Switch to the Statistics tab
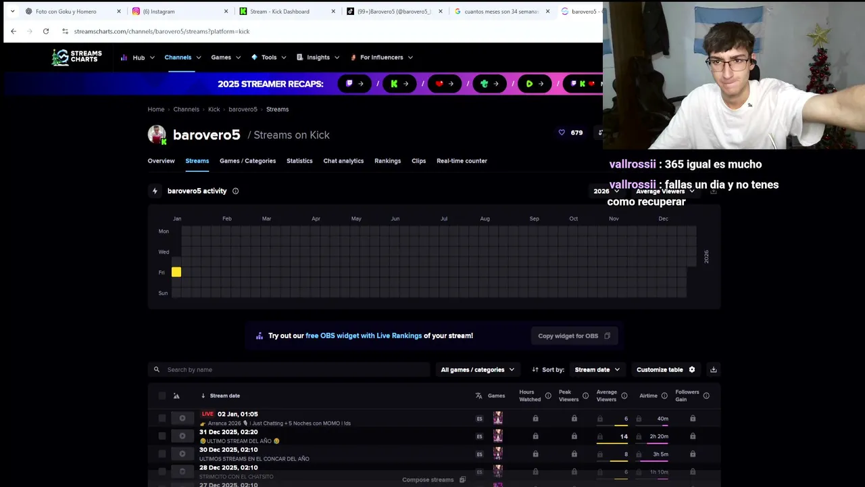This screenshot has width=865, height=487. coord(299,161)
